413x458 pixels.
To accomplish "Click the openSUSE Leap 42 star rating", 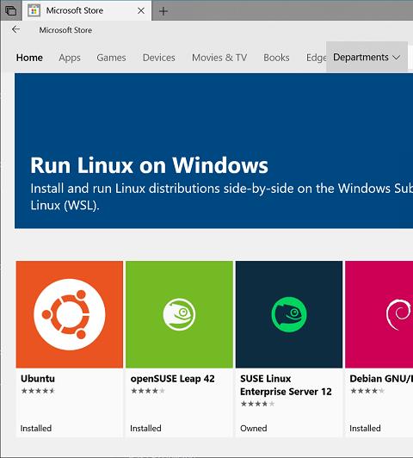I will pyautogui.click(x=148, y=391).
